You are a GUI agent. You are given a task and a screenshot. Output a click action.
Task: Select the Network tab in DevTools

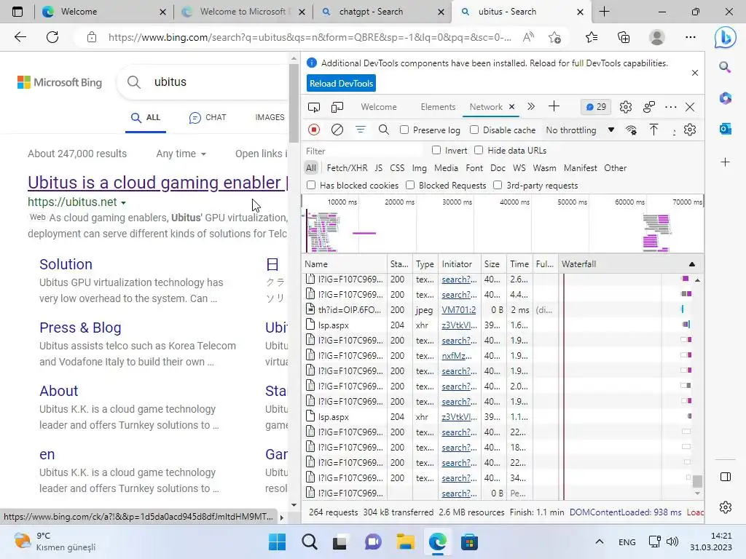point(486,107)
